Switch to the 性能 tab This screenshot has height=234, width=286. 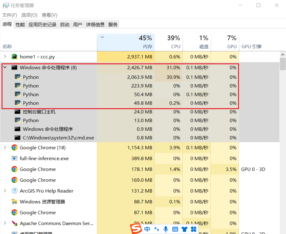tap(20, 25)
